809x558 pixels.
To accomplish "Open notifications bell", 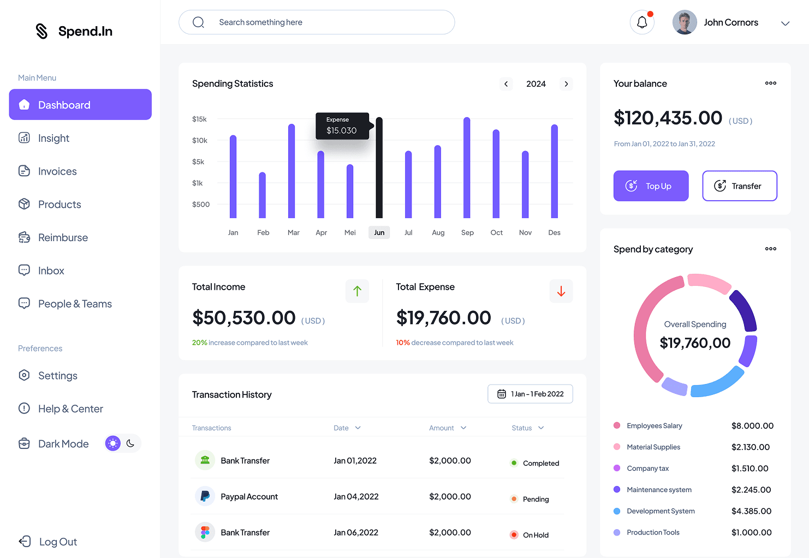I will point(642,22).
